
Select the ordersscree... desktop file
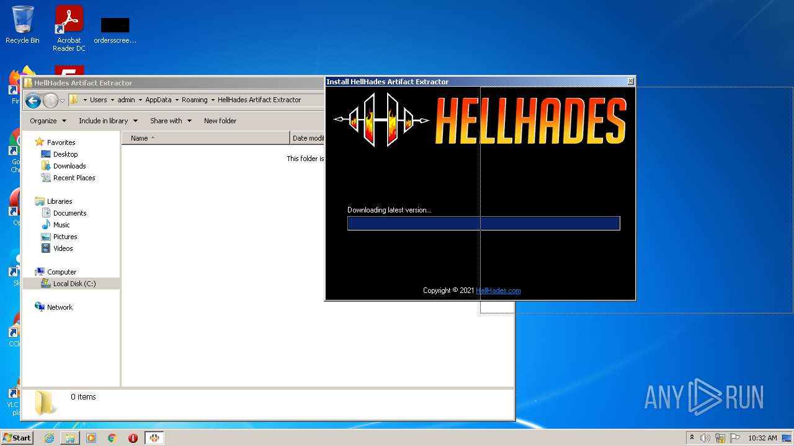point(115,30)
